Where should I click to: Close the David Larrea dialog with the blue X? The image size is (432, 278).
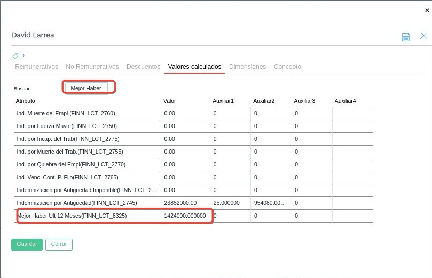point(423,36)
